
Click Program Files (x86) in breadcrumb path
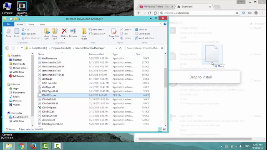[61, 48]
